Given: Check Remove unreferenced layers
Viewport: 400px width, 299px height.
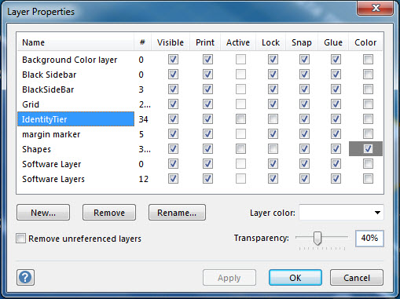Looking at the screenshot, I should pos(21,239).
